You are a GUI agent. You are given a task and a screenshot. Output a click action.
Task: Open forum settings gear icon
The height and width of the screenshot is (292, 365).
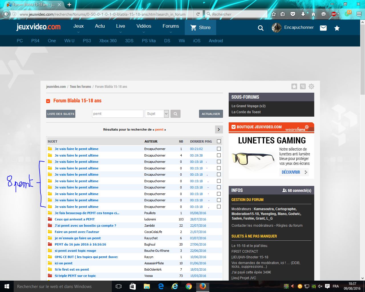tap(311, 86)
